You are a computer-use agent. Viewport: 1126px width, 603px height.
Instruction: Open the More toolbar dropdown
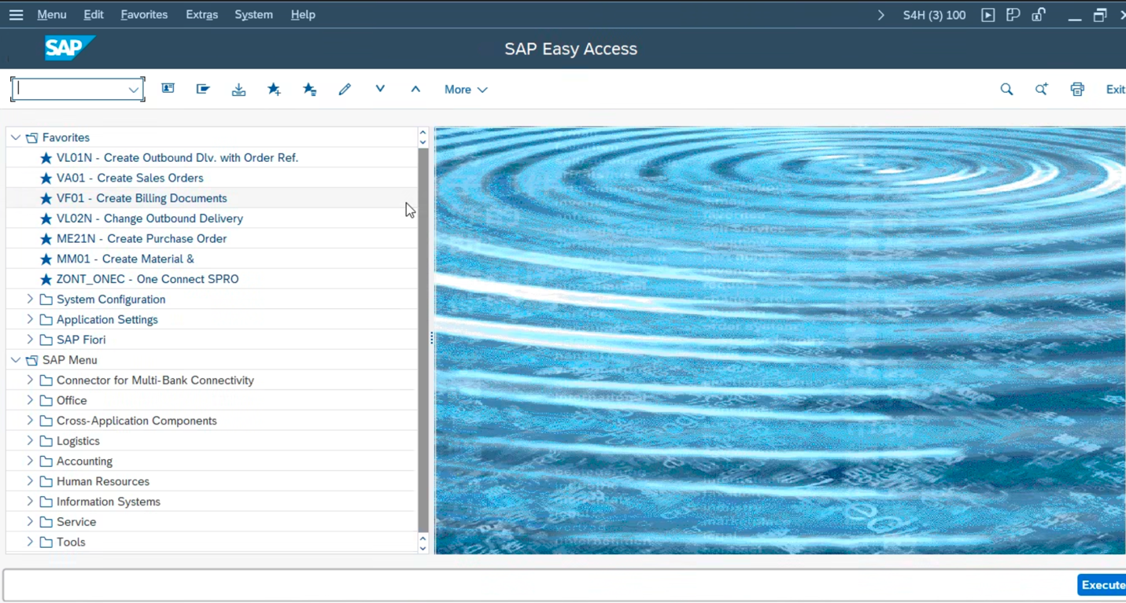point(466,90)
